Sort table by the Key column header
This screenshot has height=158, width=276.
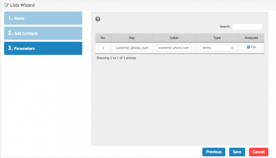pos(132,38)
